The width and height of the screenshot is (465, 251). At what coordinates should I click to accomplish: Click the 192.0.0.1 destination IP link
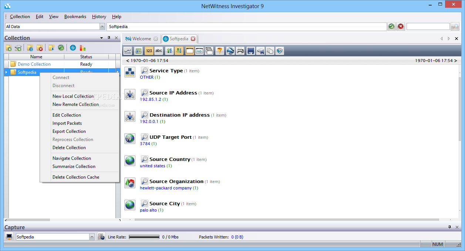pos(149,121)
